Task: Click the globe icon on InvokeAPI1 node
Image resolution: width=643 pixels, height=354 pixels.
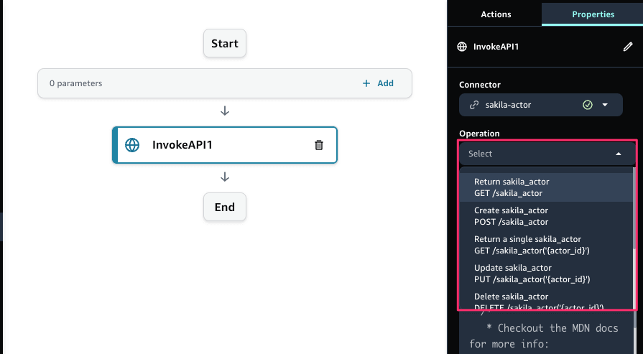Action: point(132,145)
